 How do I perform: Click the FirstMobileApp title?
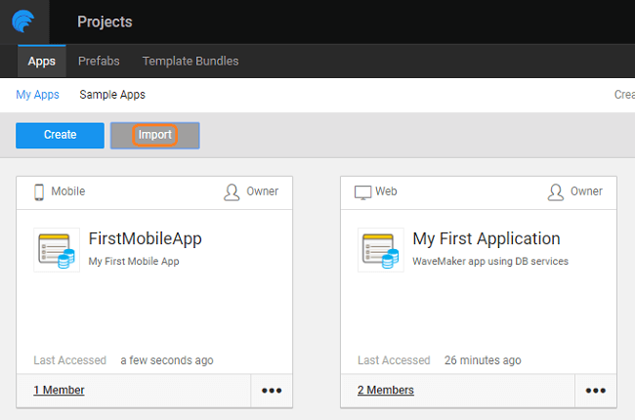(x=145, y=238)
